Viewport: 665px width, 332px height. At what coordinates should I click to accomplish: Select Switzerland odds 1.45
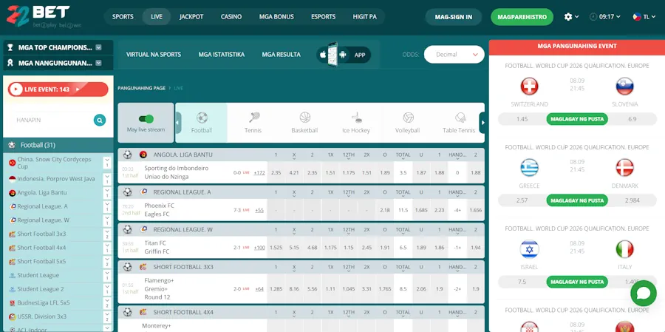[522, 119]
